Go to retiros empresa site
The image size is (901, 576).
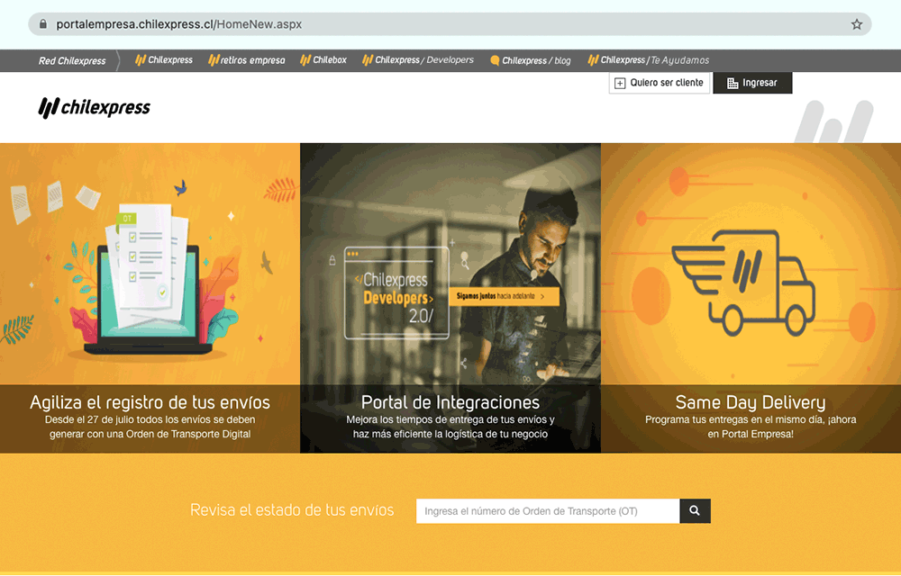tap(247, 59)
